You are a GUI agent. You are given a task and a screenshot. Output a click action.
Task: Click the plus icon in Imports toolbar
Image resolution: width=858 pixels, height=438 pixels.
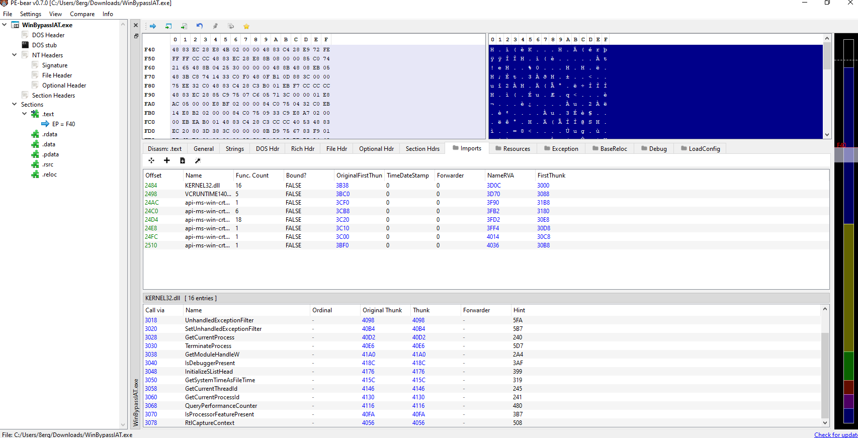coord(167,160)
